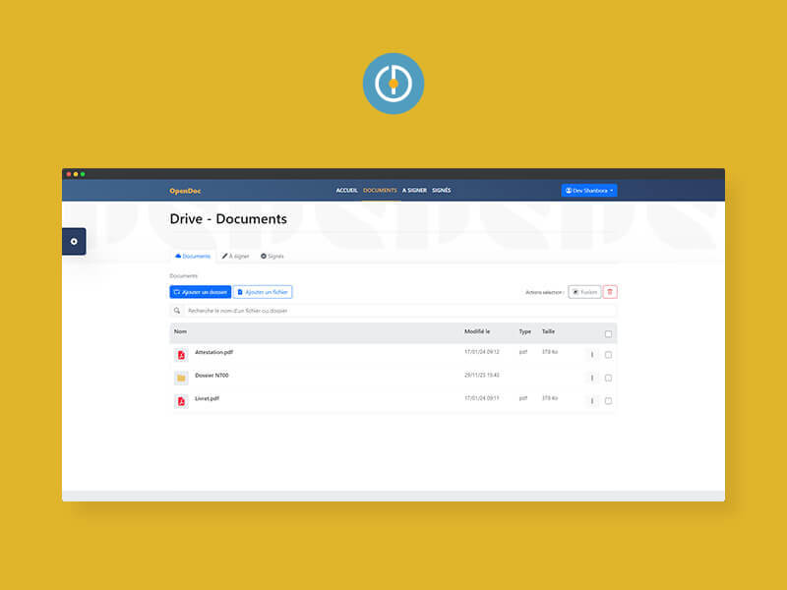
Task: Check the checkbox for Attestation.pdf
Action: (x=608, y=354)
